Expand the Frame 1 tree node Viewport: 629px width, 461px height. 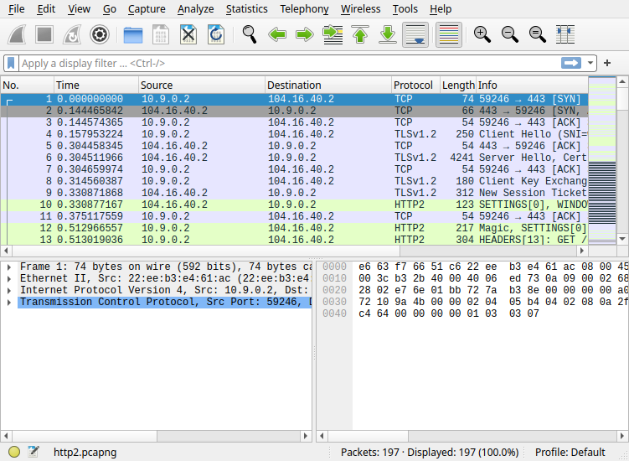tap(9, 267)
